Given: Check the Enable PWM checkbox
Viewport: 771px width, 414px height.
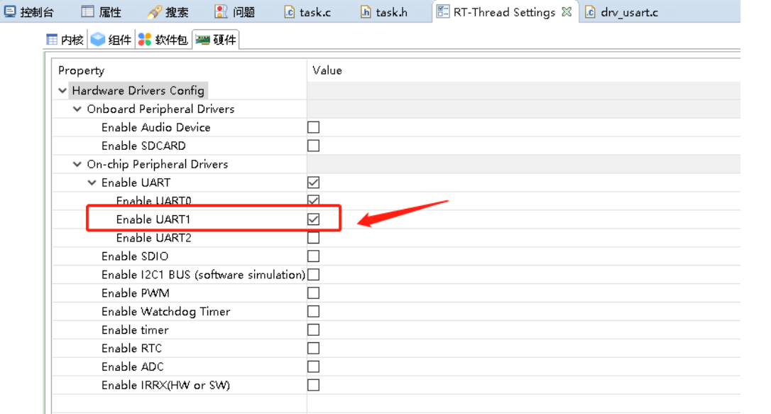Looking at the screenshot, I should (x=313, y=293).
